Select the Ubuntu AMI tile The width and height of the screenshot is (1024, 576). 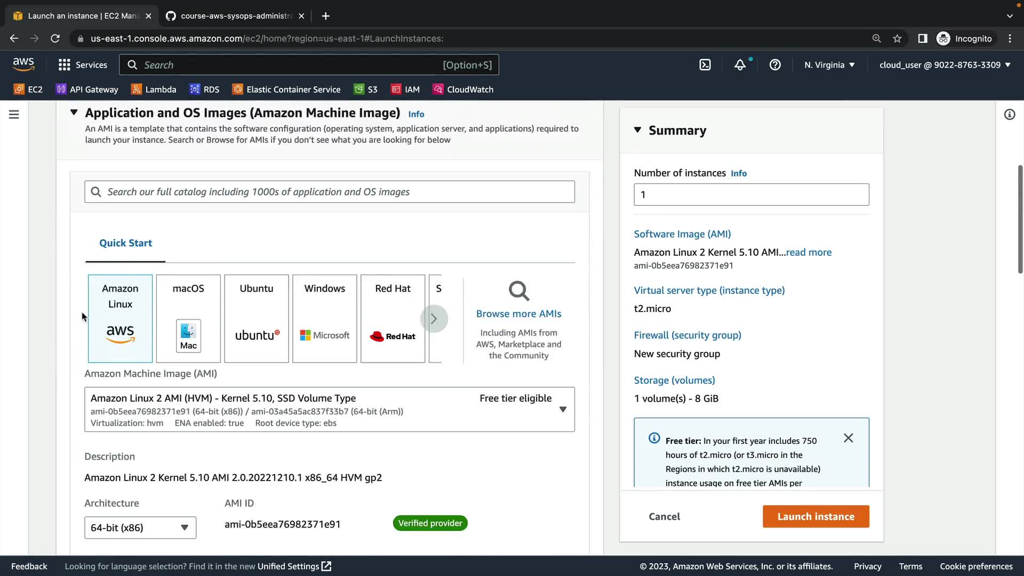[257, 318]
